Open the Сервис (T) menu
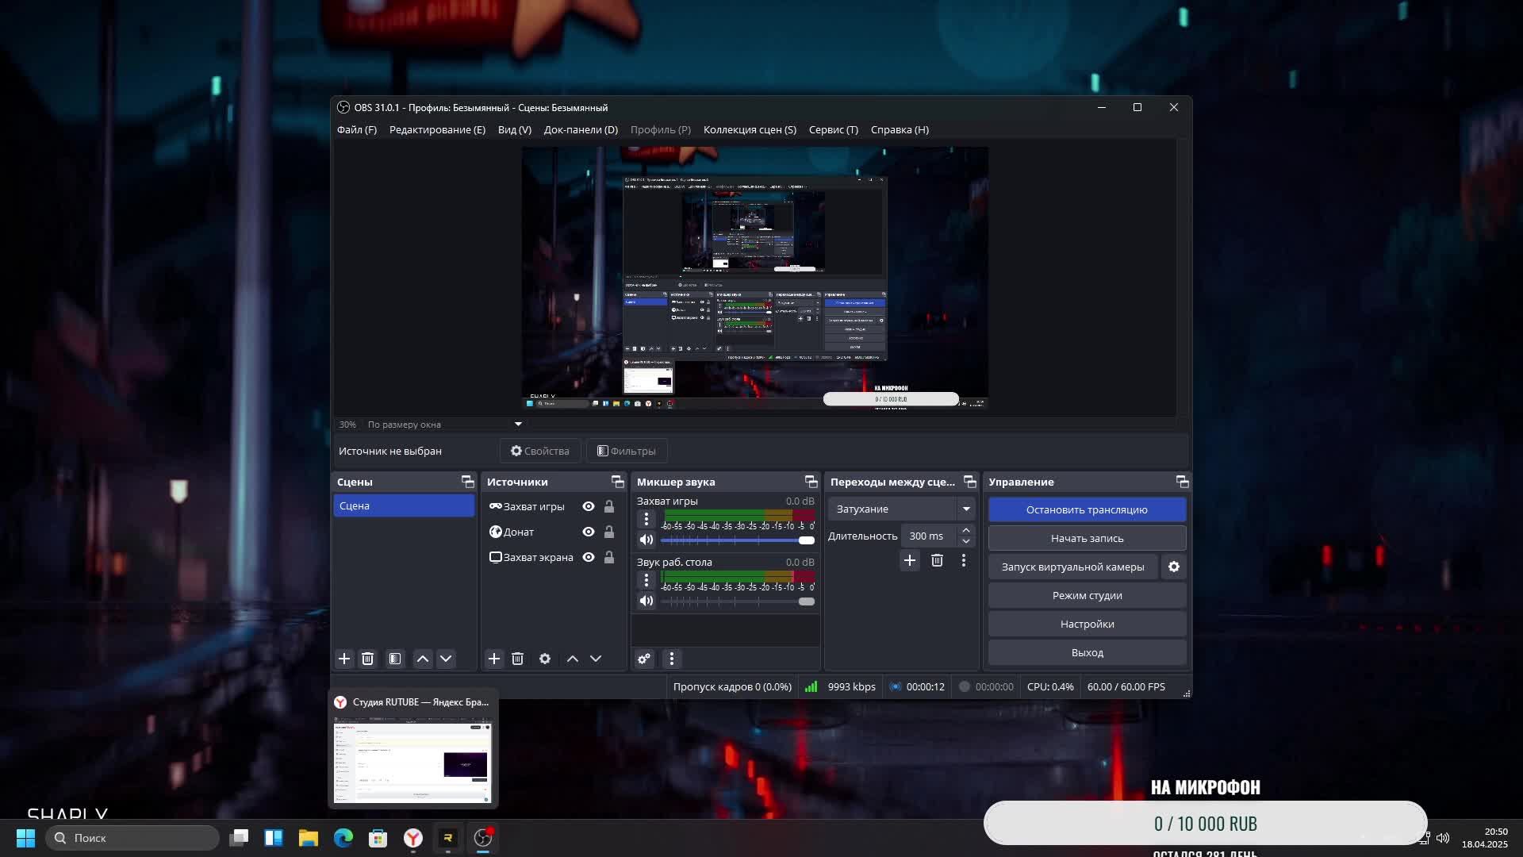 tap(833, 129)
